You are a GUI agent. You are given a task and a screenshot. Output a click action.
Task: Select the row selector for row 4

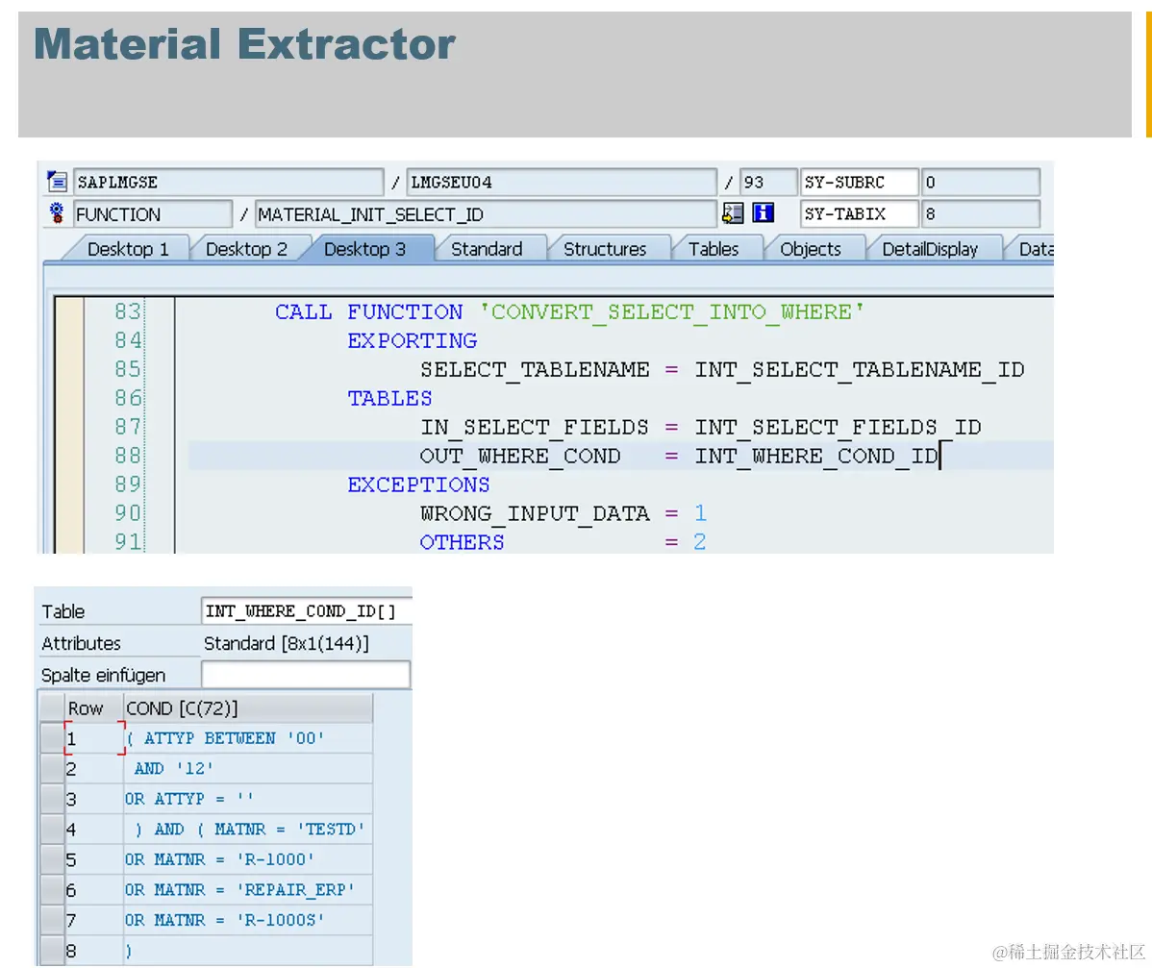pos(51,830)
